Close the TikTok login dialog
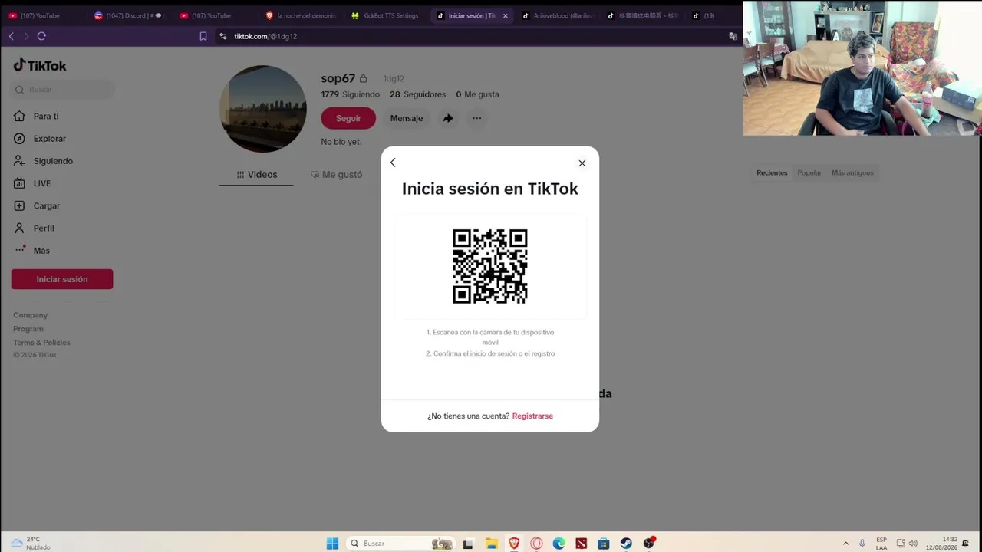Screen dimensions: 982x552 582,163
